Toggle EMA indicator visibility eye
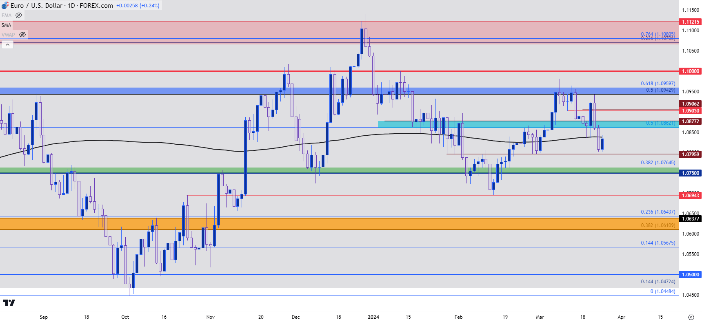 pos(19,15)
